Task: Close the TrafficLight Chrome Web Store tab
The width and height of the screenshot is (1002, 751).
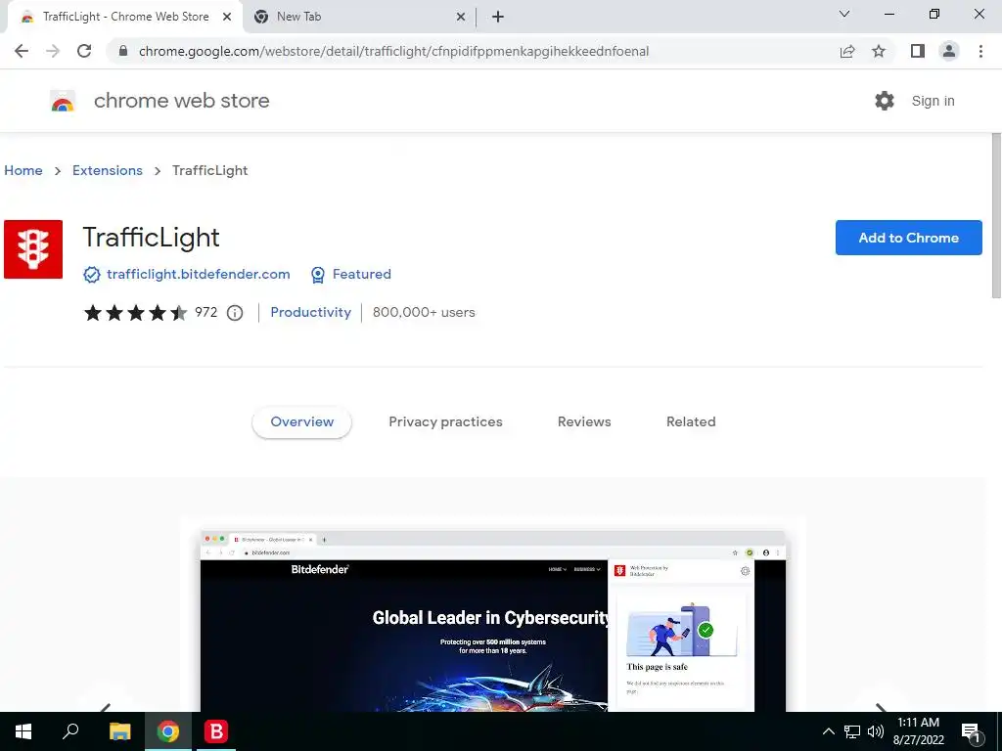Action: [x=227, y=17]
